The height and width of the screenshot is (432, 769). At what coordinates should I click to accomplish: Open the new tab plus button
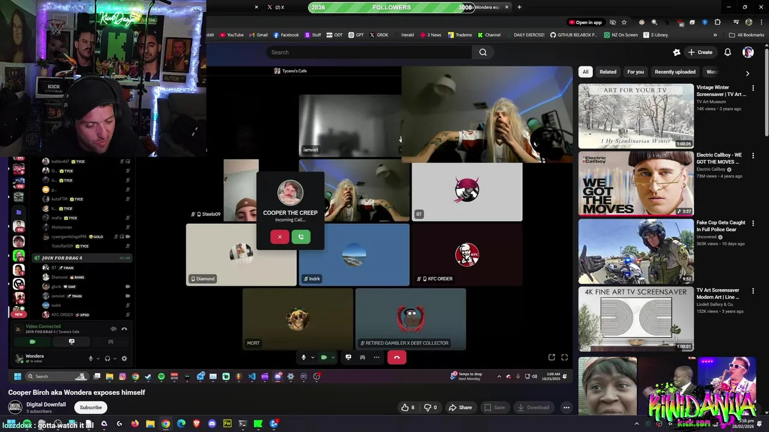pyautogui.click(x=519, y=7)
